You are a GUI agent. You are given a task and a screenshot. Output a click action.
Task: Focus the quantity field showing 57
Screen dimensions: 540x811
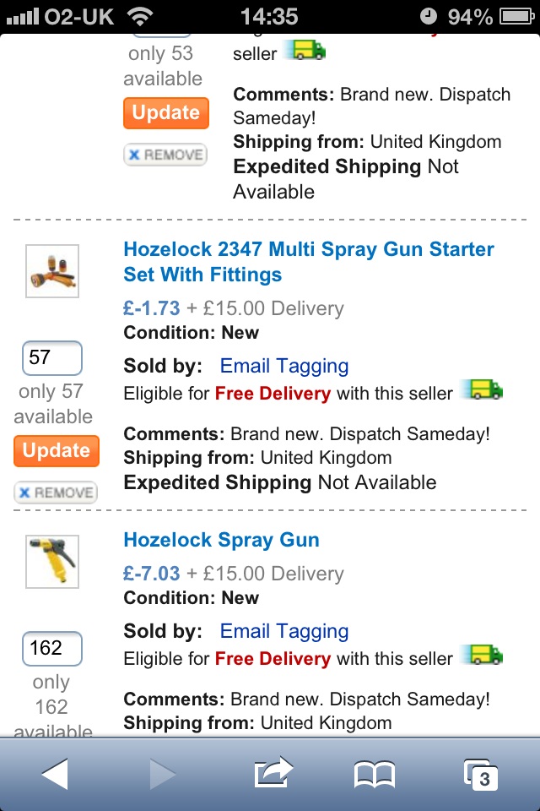pos(51,358)
